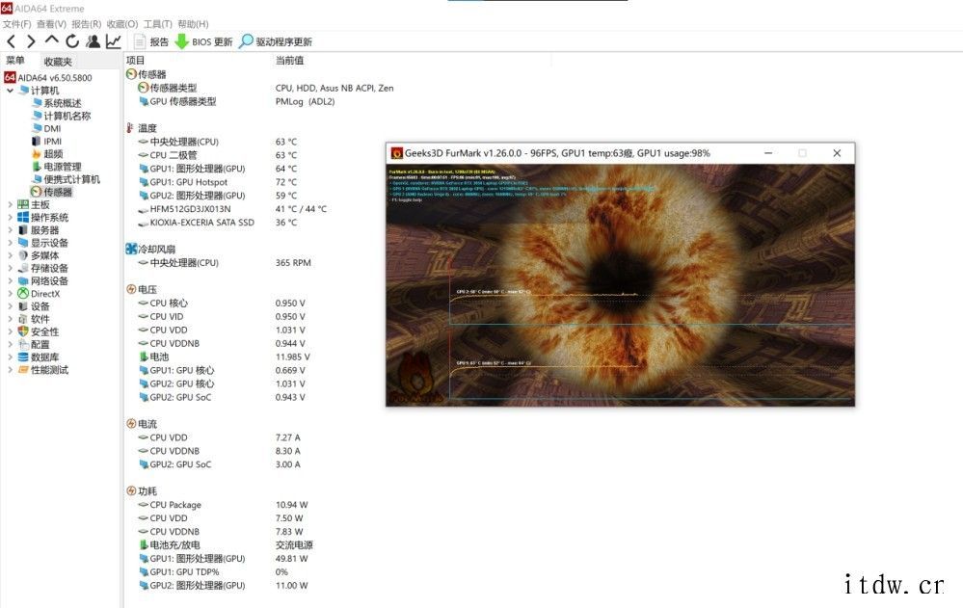Select 便携式计算机 in the tree

click(71, 179)
